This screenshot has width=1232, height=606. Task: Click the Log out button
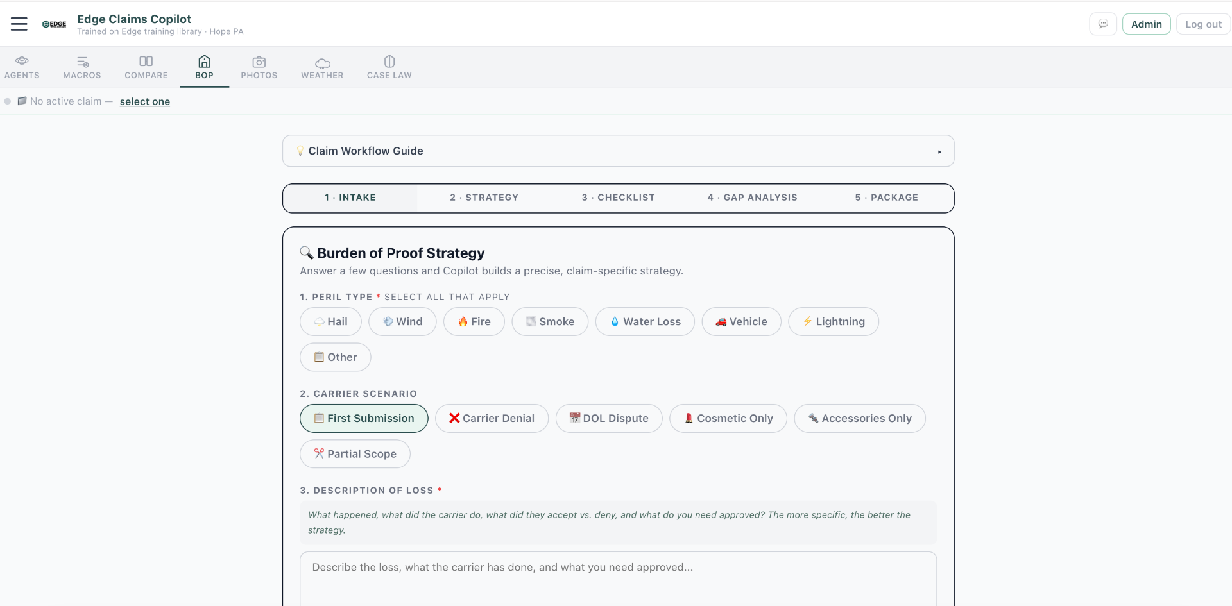coord(1202,23)
